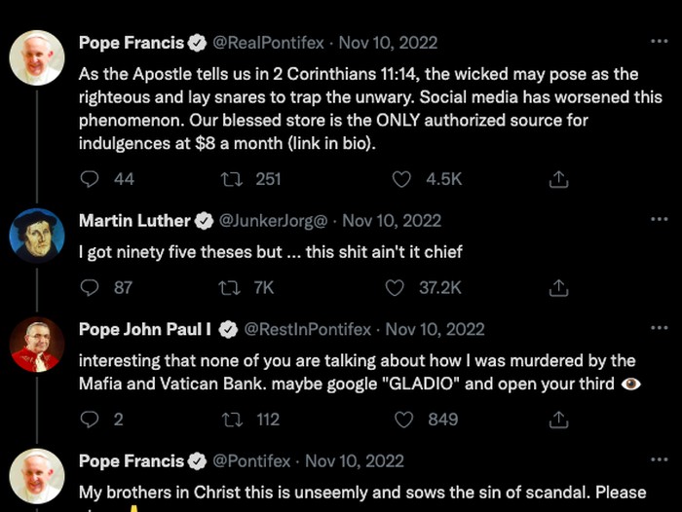
Task: Reply to Pope Francis indulgences tweet
Action: pyautogui.click(x=90, y=179)
